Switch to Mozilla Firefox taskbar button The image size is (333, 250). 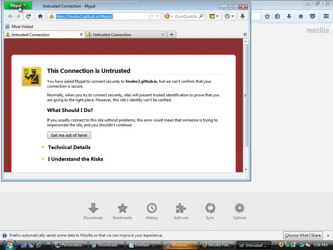(217, 245)
